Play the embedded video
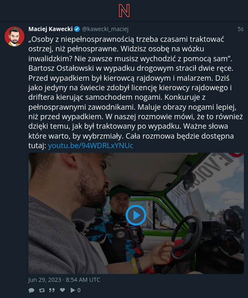 tap(136, 215)
